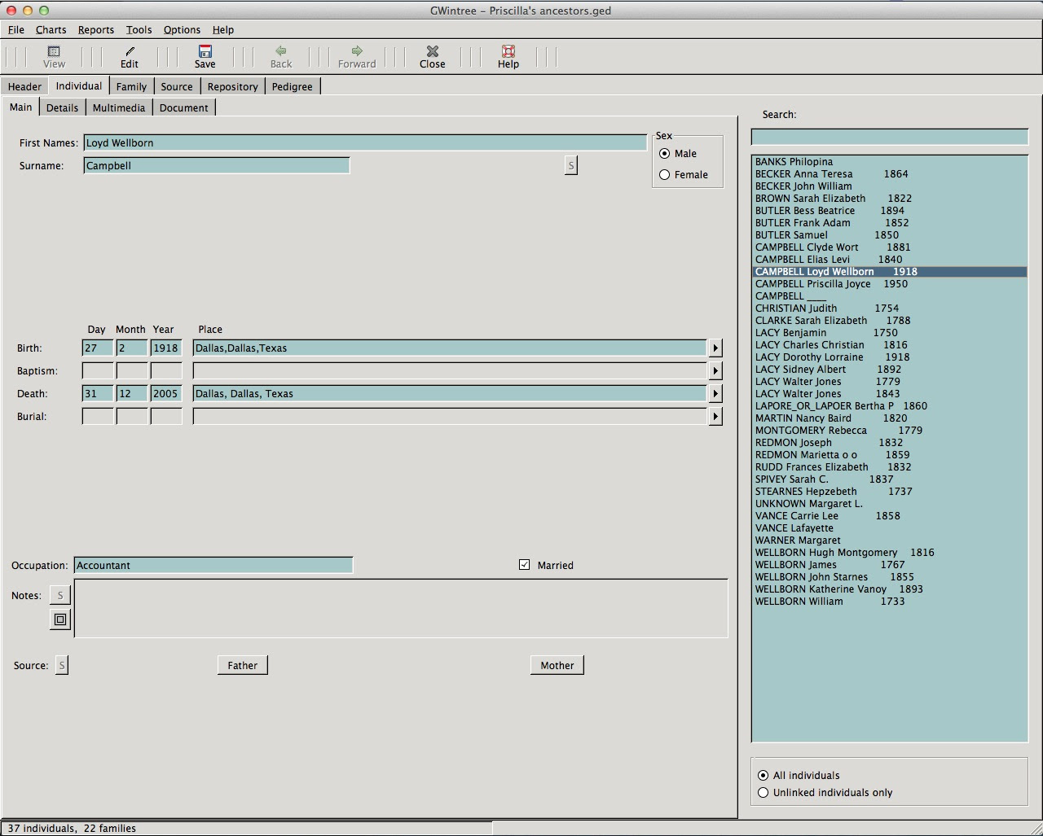
Task: Click the expand notes icon below Notes S
Action: [x=60, y=619]
